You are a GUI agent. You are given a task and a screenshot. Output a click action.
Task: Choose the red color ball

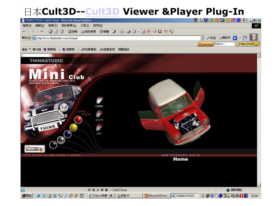[x=78, y=119]
